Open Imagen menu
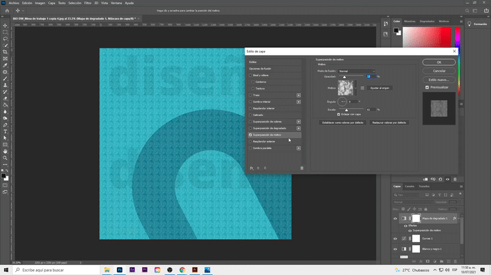 (40, 3)
